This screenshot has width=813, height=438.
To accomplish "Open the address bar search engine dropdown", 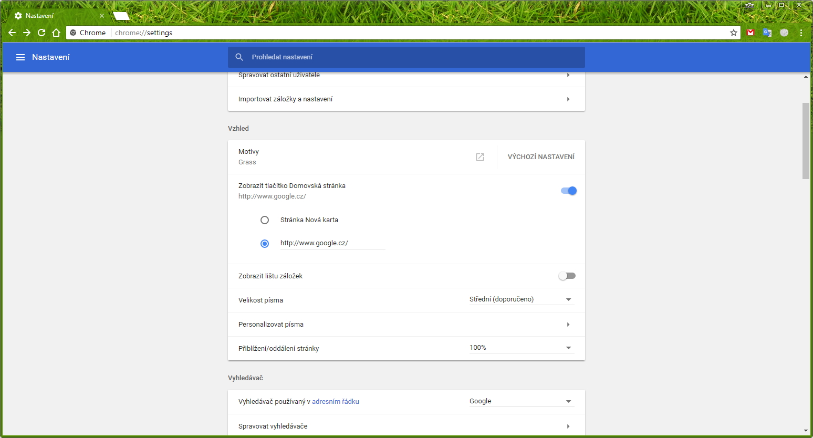I will (x=522, y=401).
